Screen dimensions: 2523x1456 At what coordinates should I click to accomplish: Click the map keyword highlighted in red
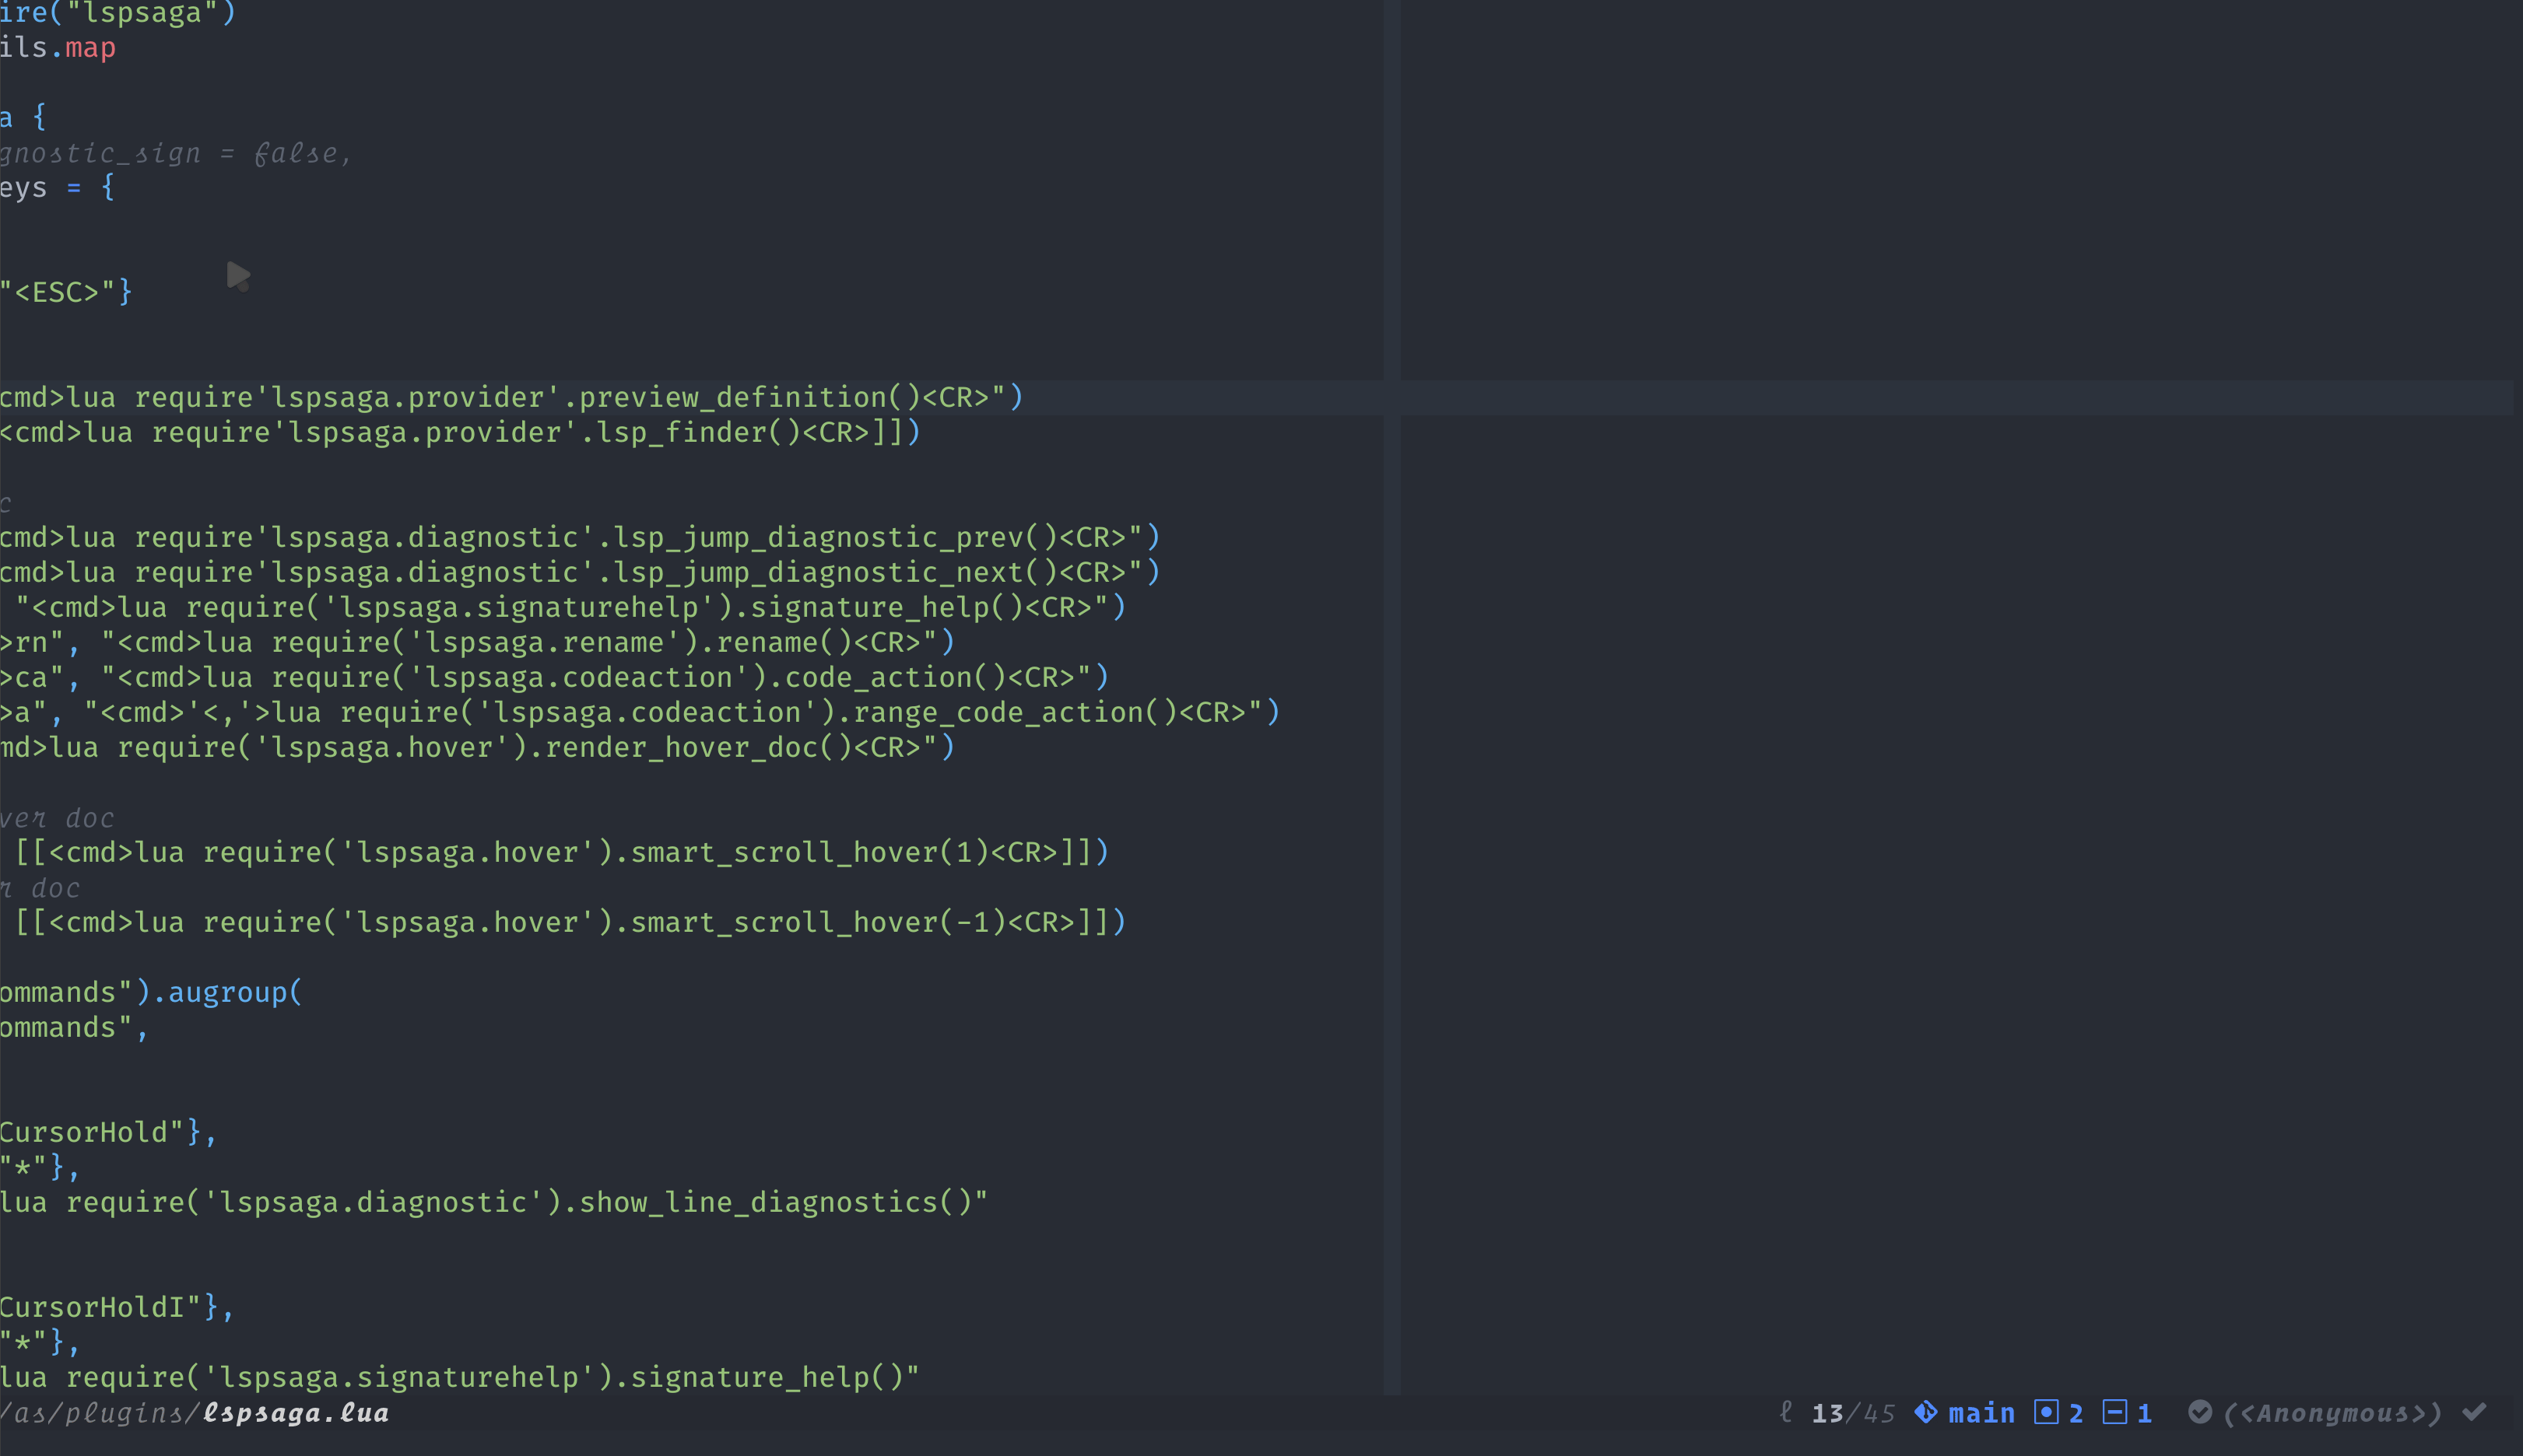89,47
